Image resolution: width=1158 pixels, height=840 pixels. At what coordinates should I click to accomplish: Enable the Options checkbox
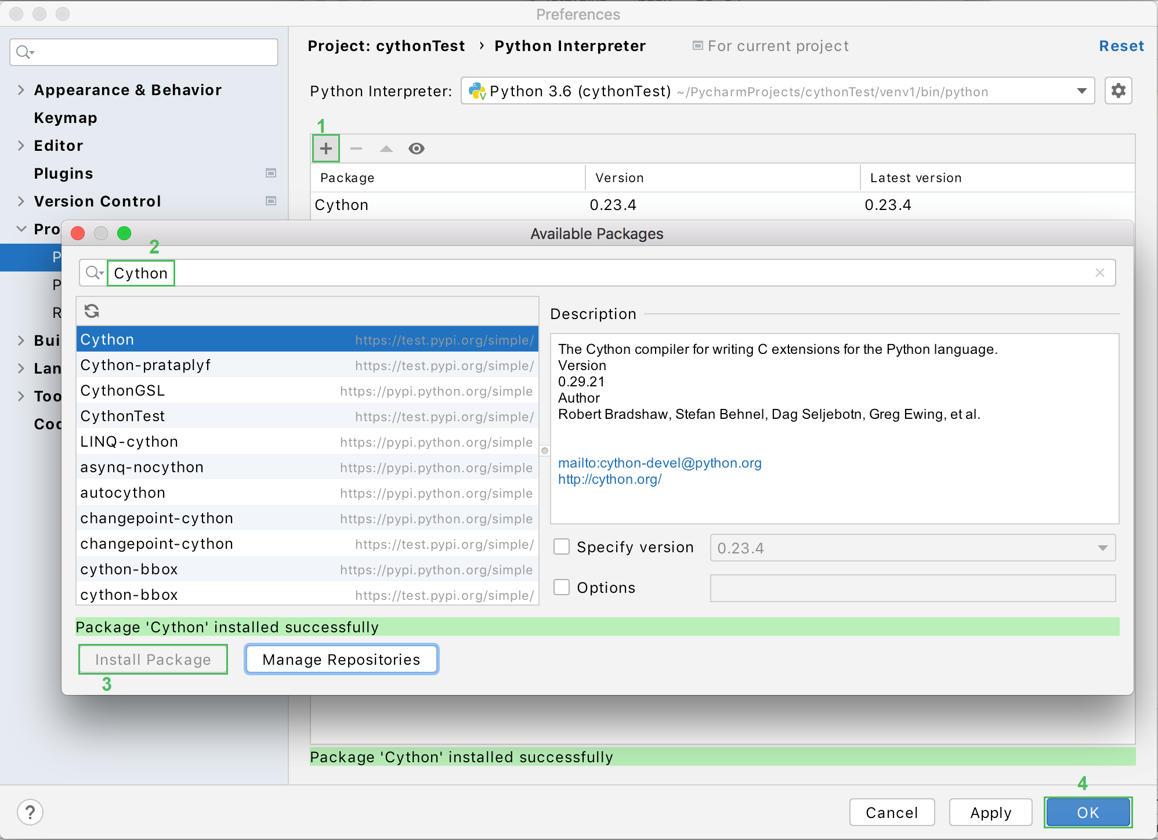[562, 588]
